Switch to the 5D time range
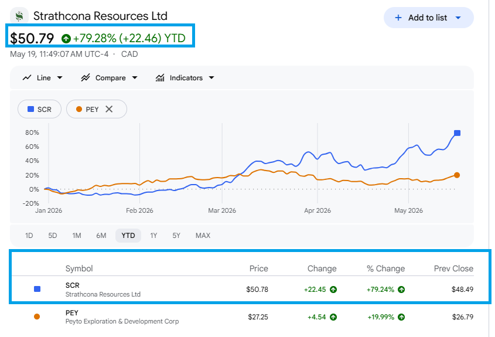Image resolution: width=495 pixels, height=337 pixels. point(52,236)
